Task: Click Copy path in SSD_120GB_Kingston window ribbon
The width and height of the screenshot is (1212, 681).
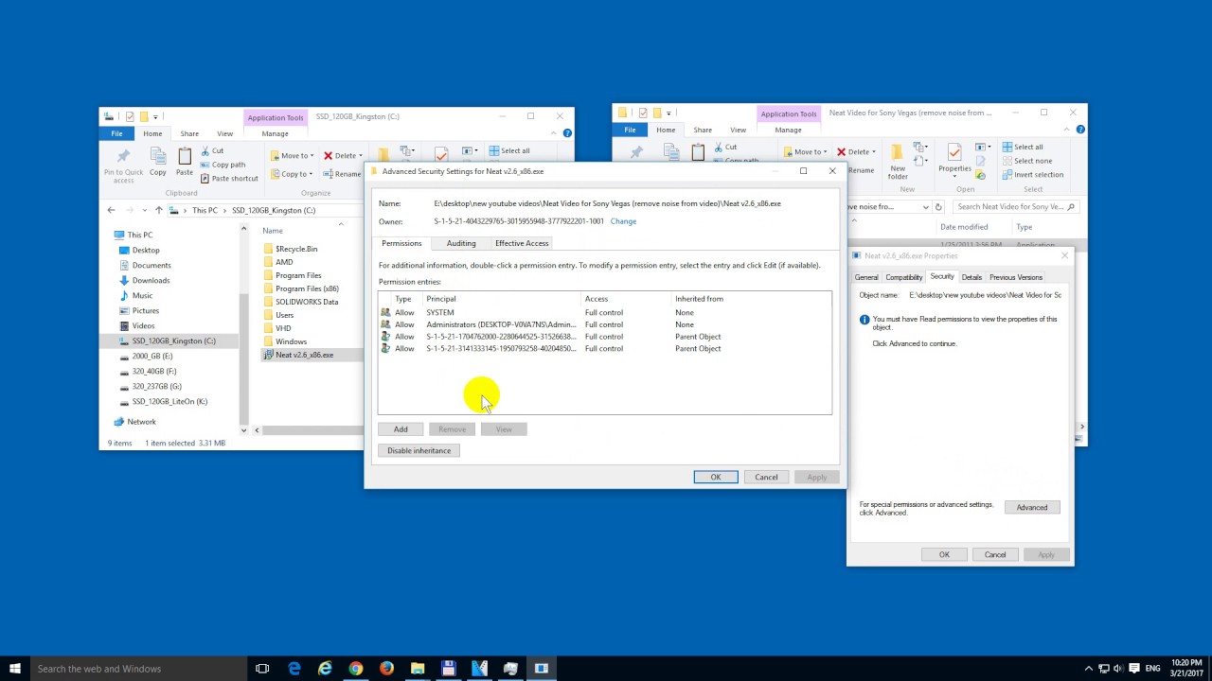Action: tap(223, 165)
